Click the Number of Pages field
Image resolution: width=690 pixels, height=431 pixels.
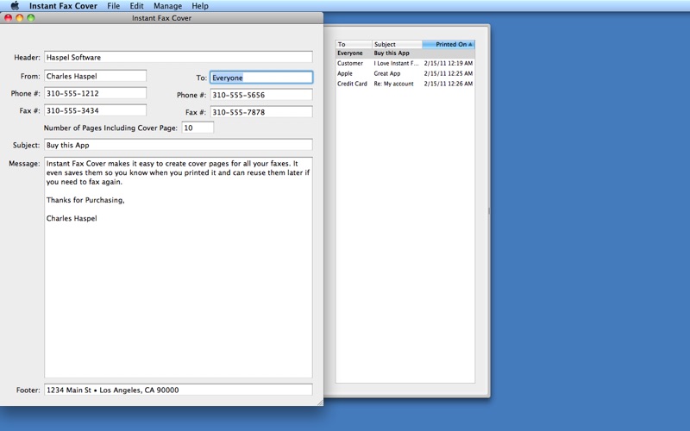click(198, 128)
